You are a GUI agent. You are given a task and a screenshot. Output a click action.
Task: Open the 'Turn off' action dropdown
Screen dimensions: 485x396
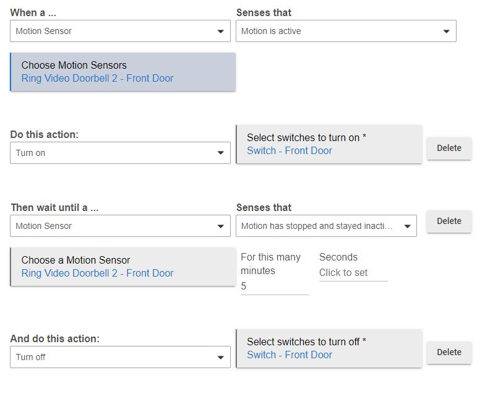click(120, 357)
